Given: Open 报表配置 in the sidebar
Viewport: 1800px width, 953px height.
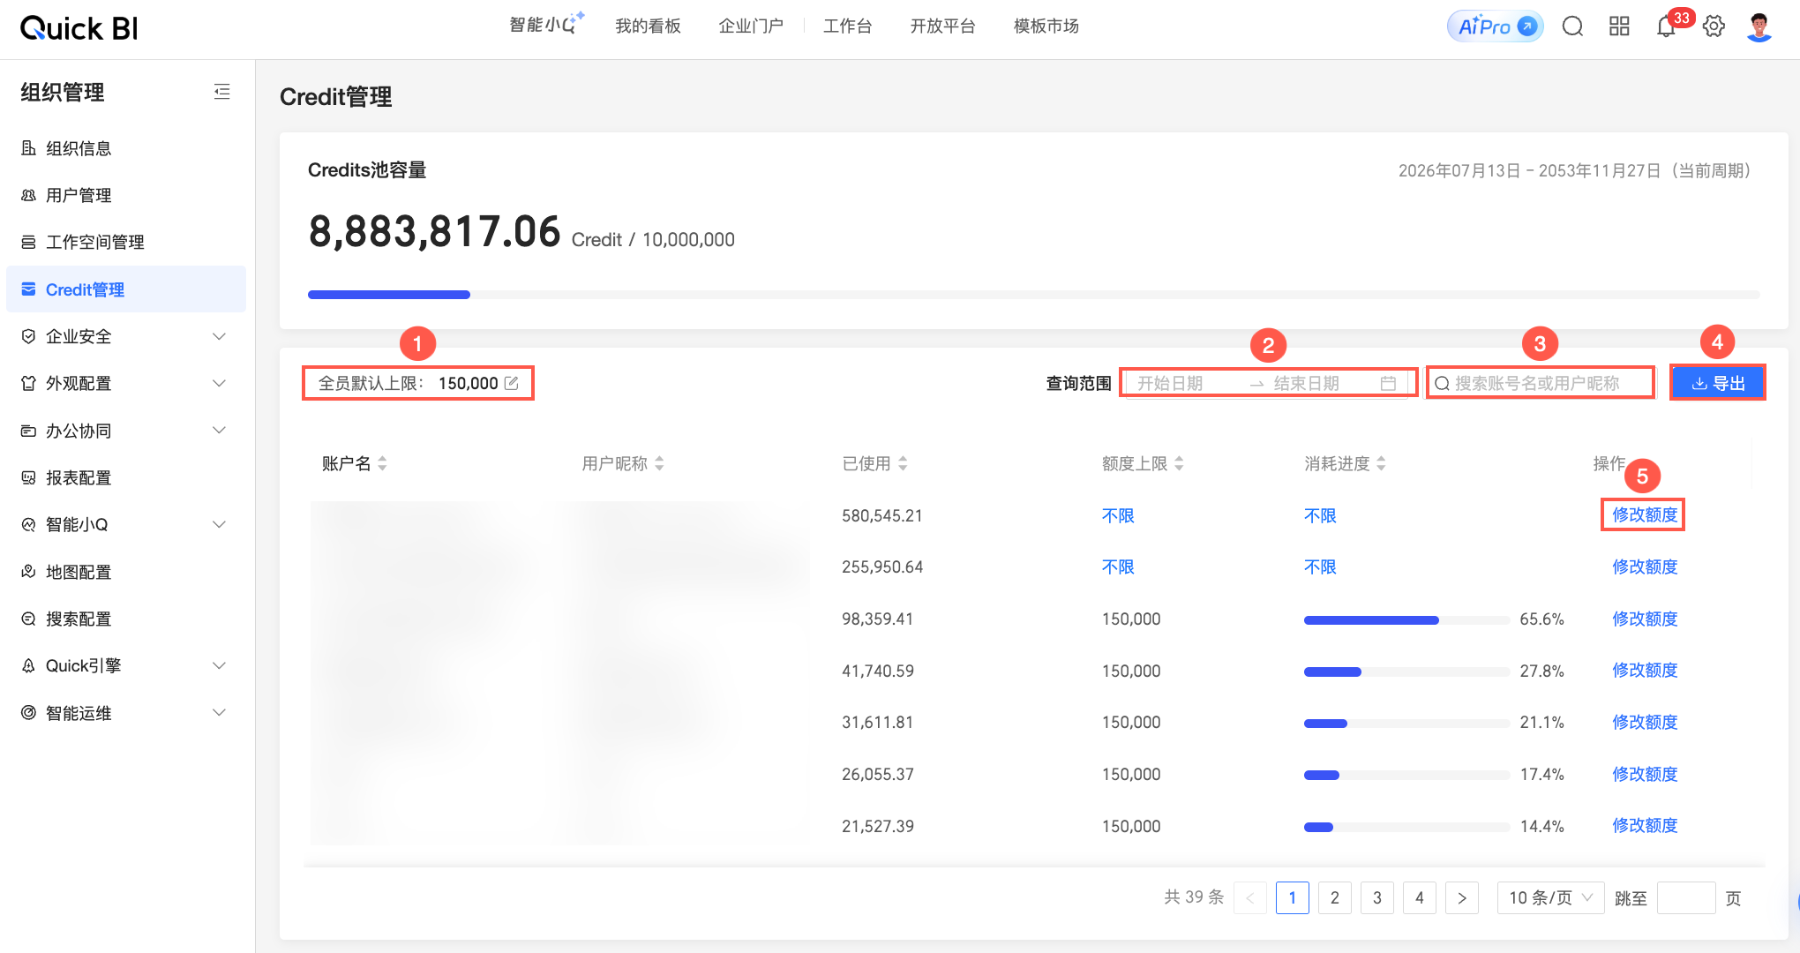Looking at the screenshot, I should pyautogui.click(x=126, y=477).
